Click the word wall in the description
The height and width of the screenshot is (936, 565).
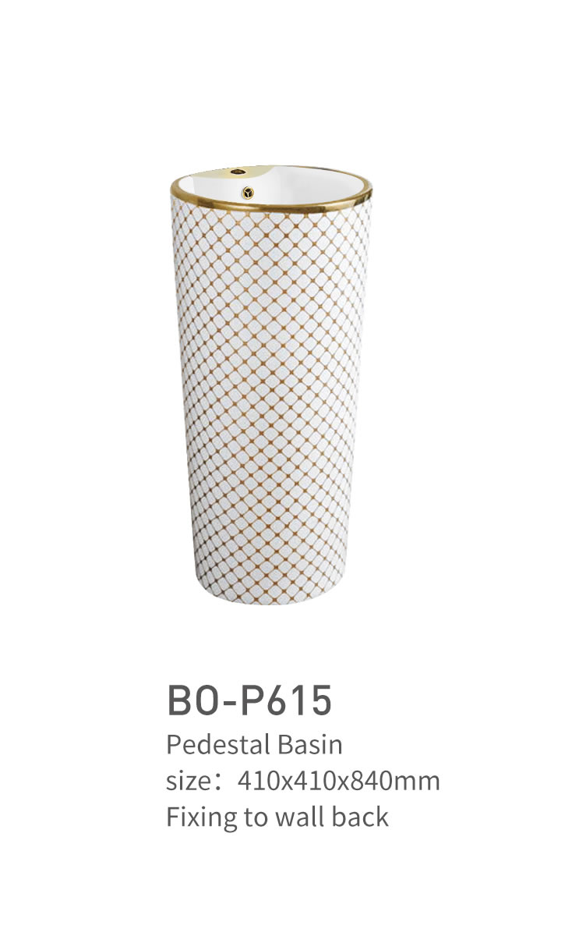[x=300, y=817]
